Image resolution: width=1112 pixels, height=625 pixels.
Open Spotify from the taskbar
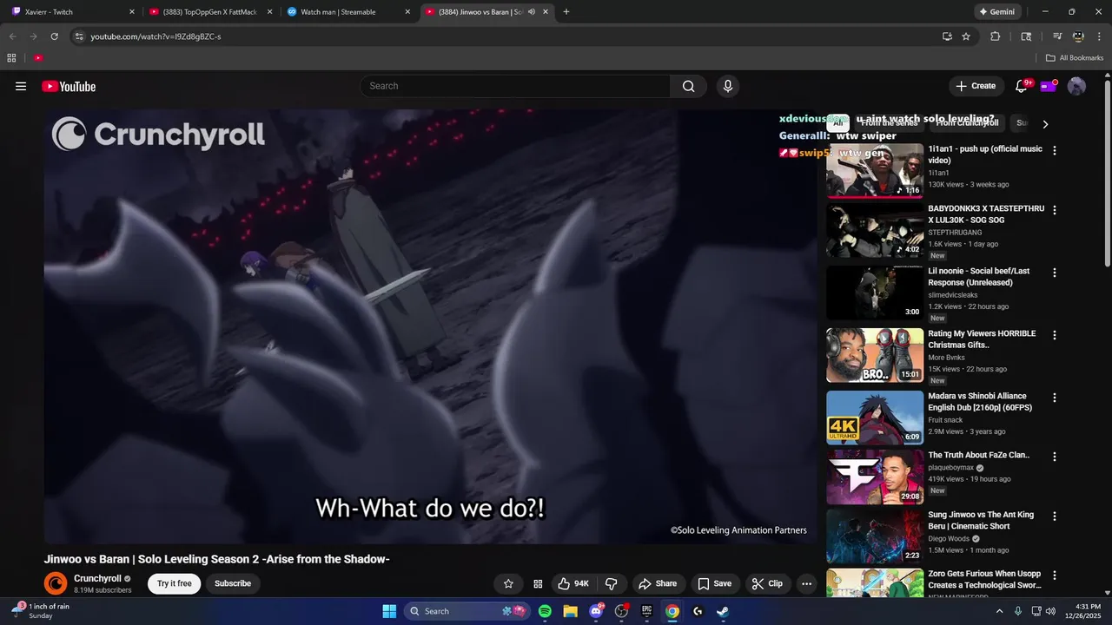click(545, 611)
